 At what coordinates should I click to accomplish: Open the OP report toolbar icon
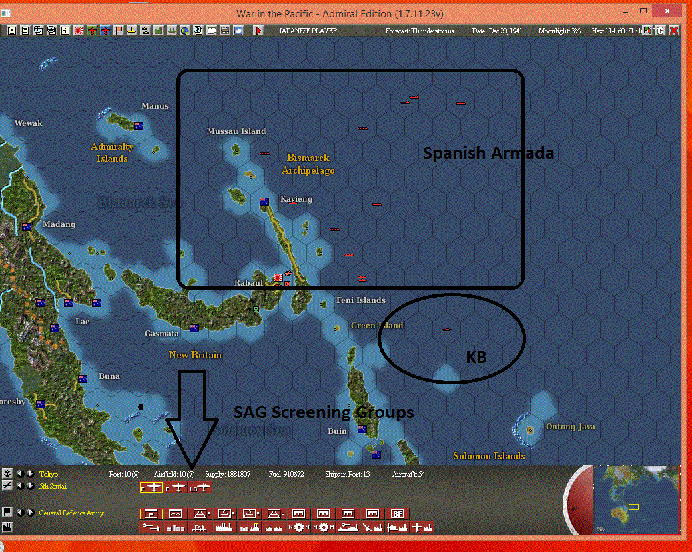212,31
